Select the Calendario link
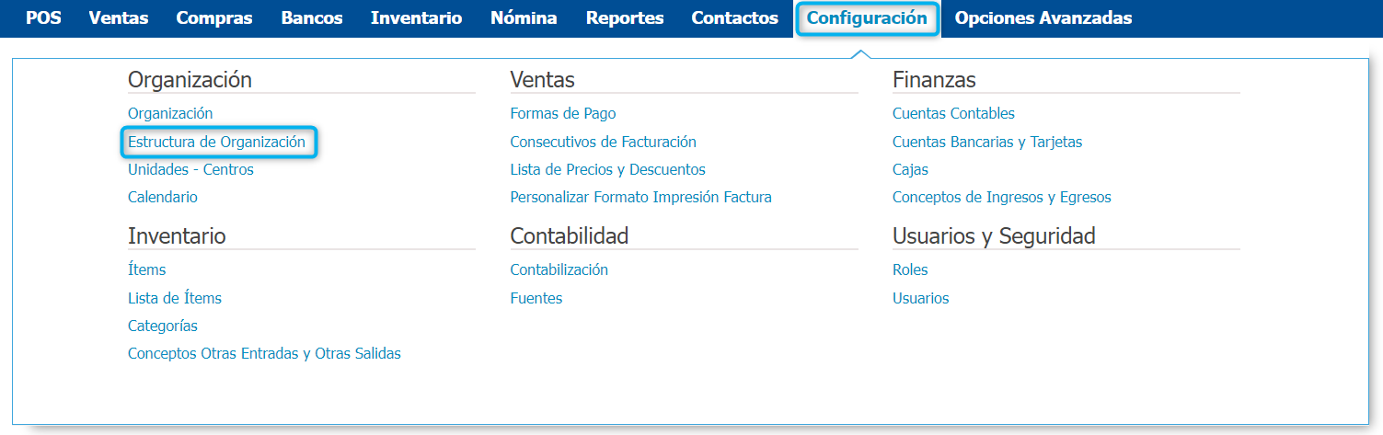 tap(163, 198)
